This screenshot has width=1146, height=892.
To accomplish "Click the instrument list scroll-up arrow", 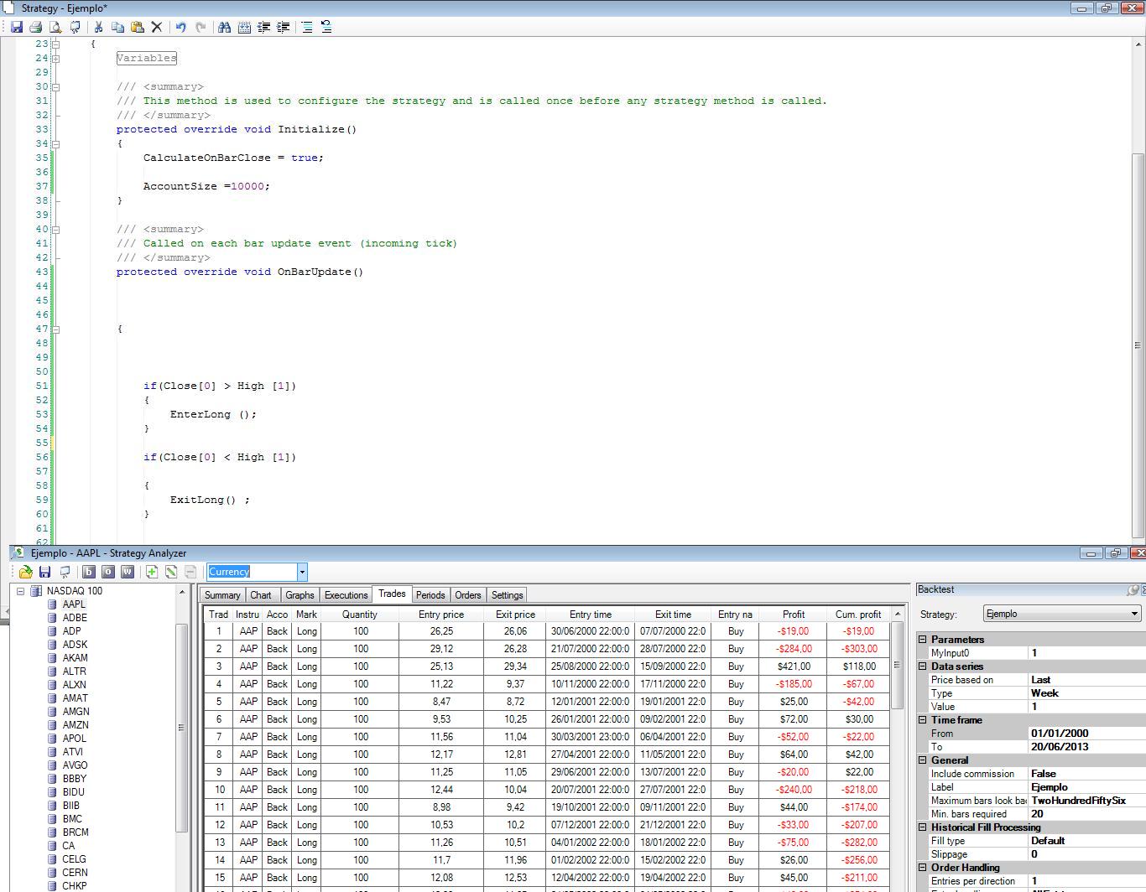I will [x=181, y=592].
